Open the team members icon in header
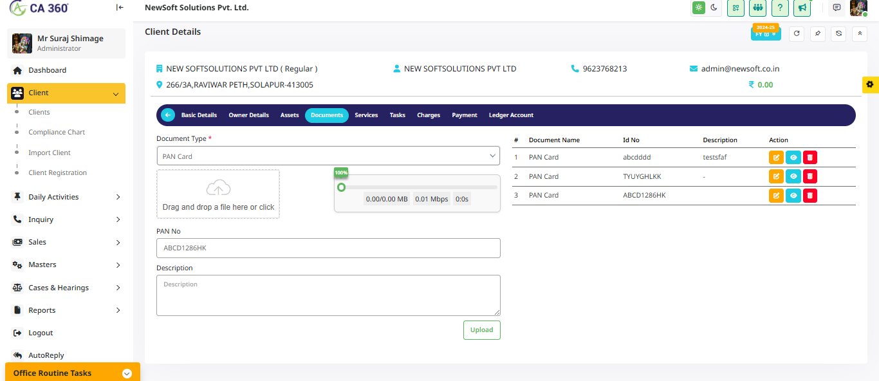 pyautogui.click(x=757, y=8)
